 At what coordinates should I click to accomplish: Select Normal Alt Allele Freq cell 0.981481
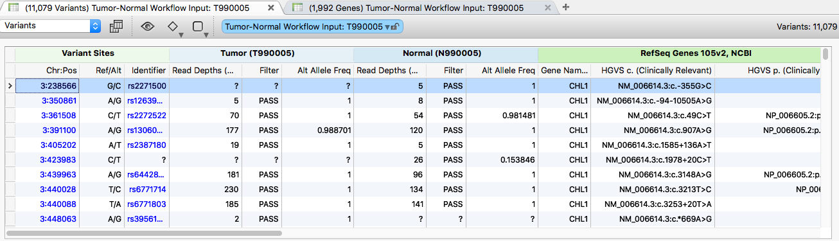(x=501, y=116)
